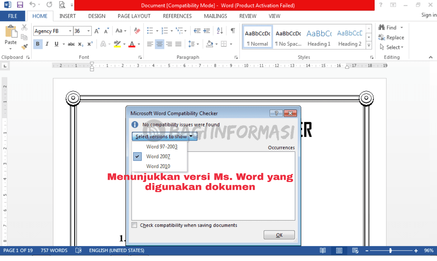This screenshot has height=261, width=437.
Task: Select the Bold formatting icon
Action: (x=38, y=44)
